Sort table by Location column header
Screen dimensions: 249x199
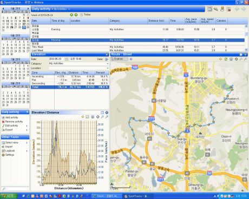[89, 21]
